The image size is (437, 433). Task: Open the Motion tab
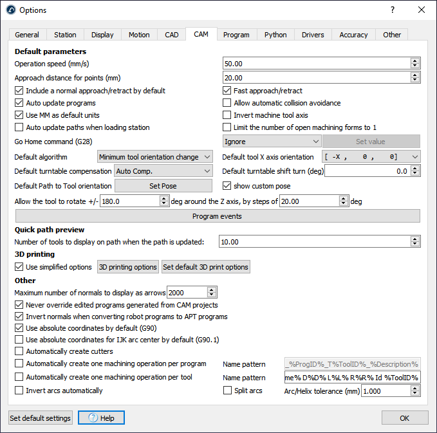[138, 35]
